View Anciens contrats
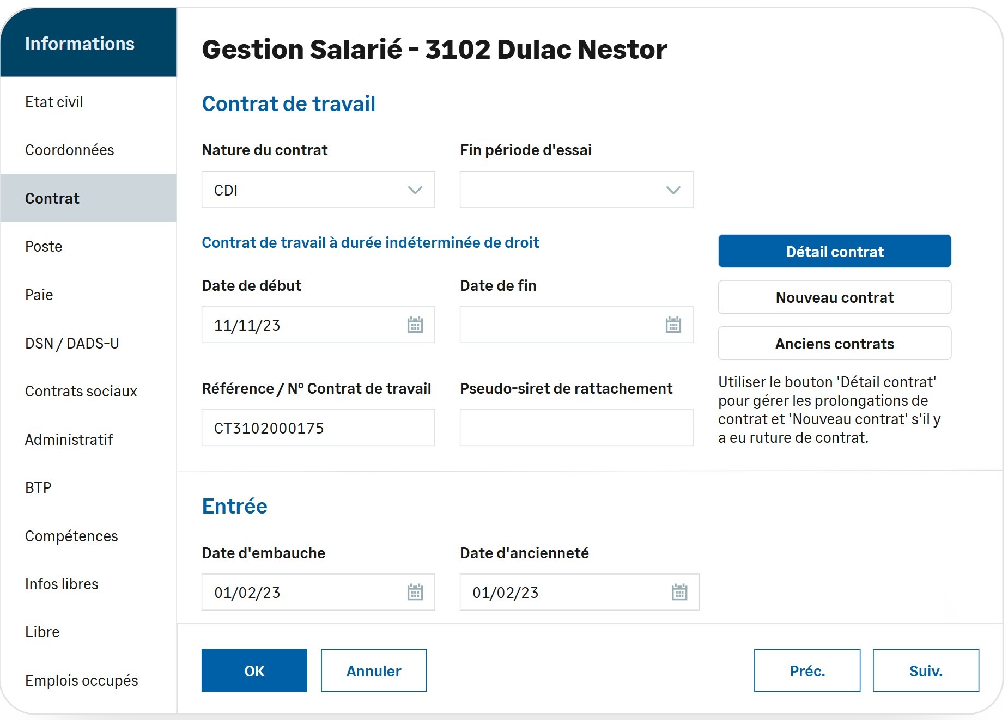Screen dimensions: 1008x720 [x=834, y=344]
